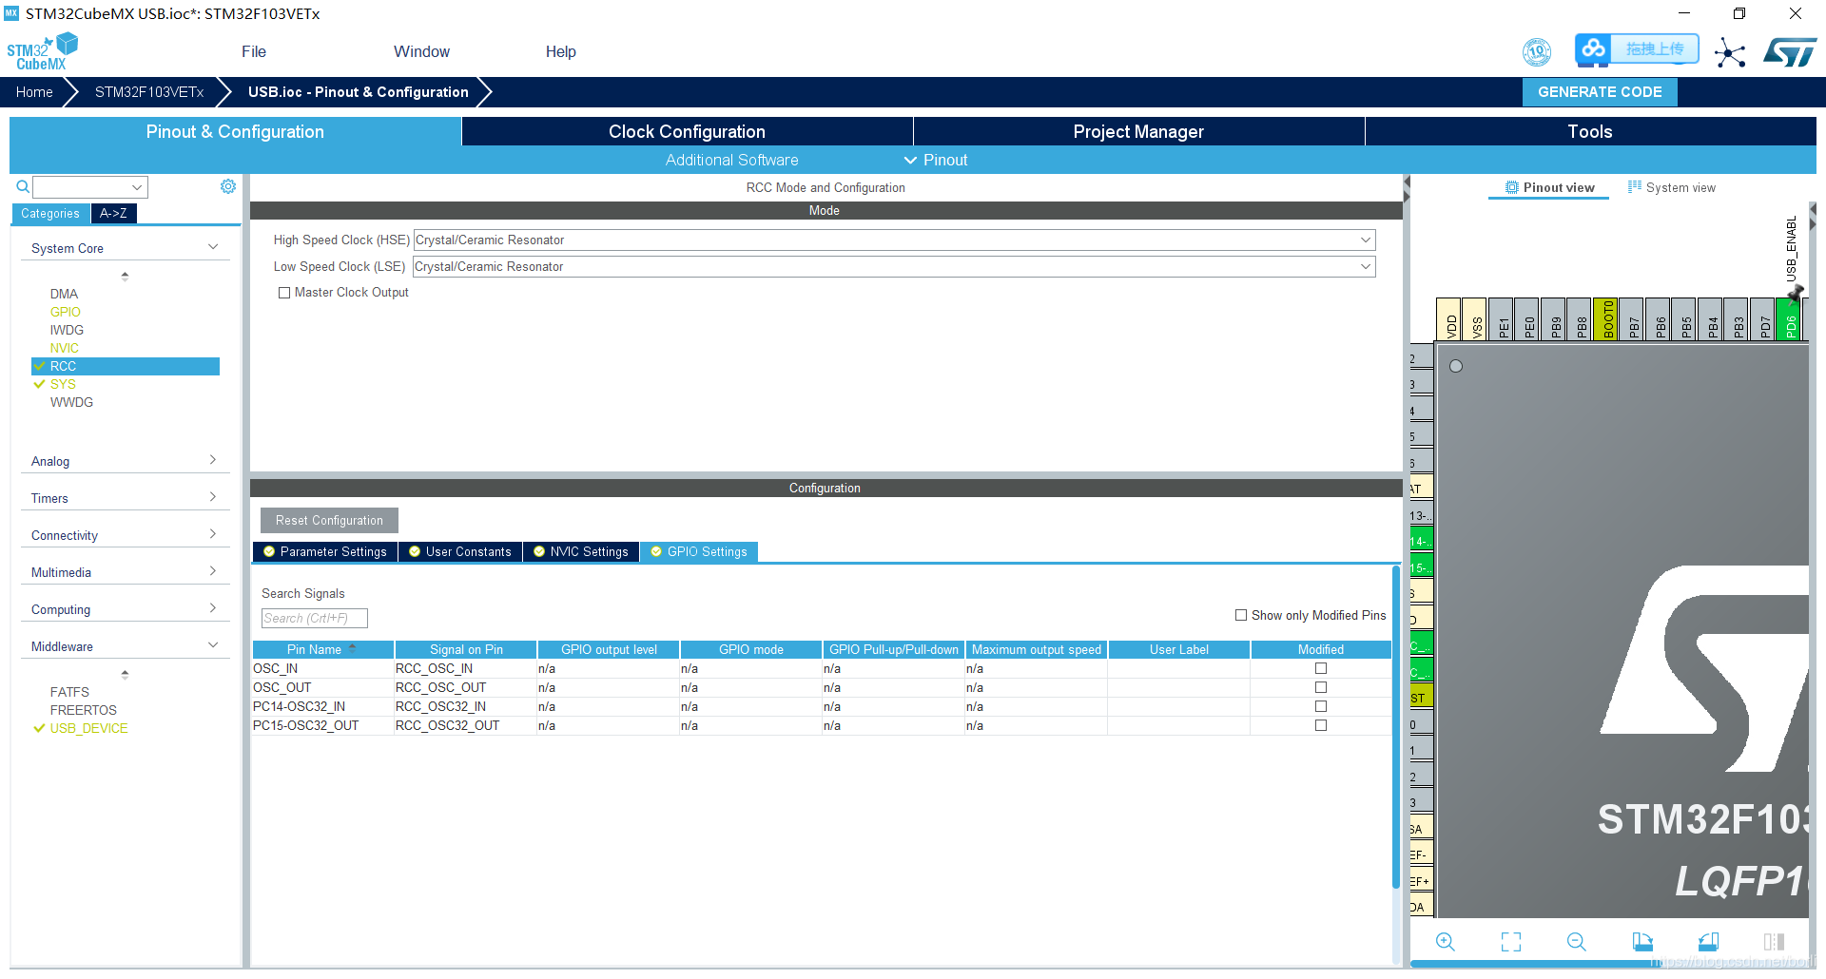Toggle Show only Modified Pins checkbox

(1241, 615)
